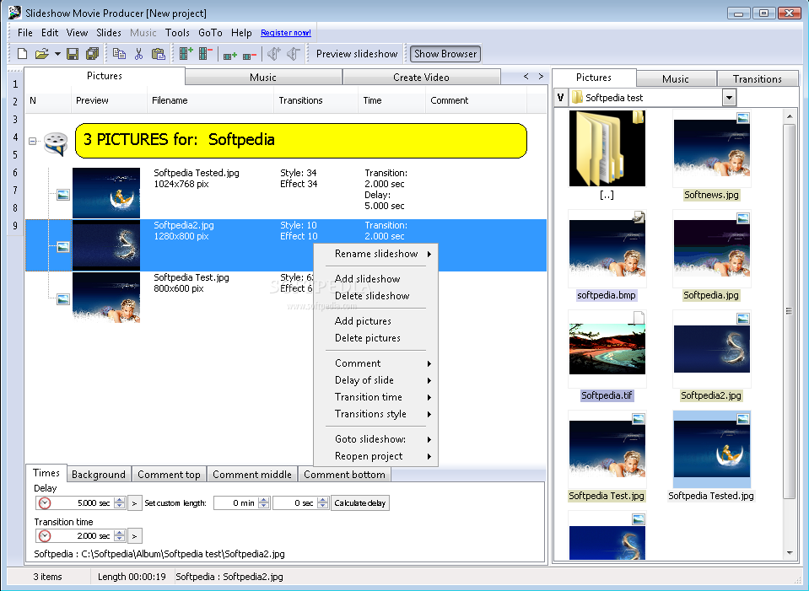
Task: Click the browser vertical scrollbar down arrow
Action: point(790,553)
